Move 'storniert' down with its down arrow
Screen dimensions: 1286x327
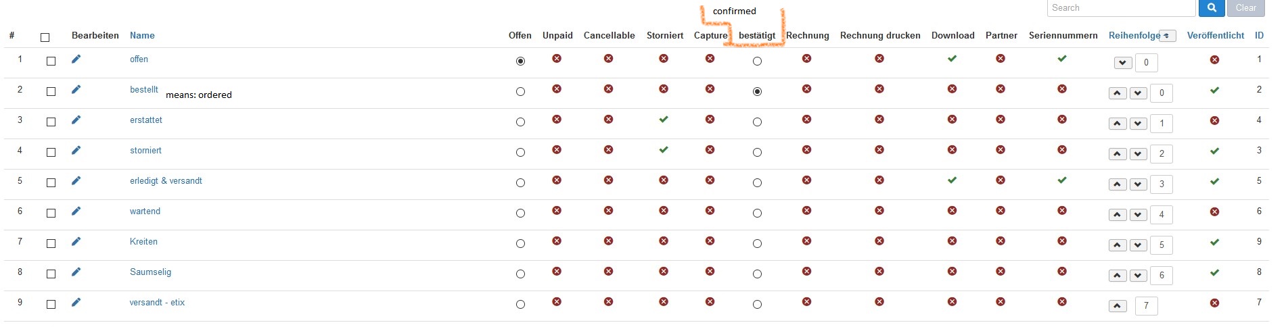pos(1139,154)
